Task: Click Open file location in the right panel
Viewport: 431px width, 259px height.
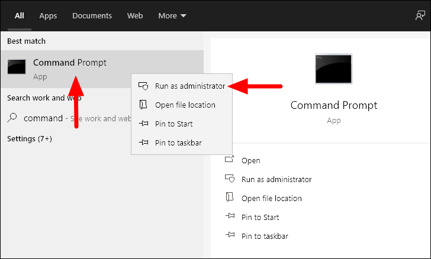Action: (272, 198)
